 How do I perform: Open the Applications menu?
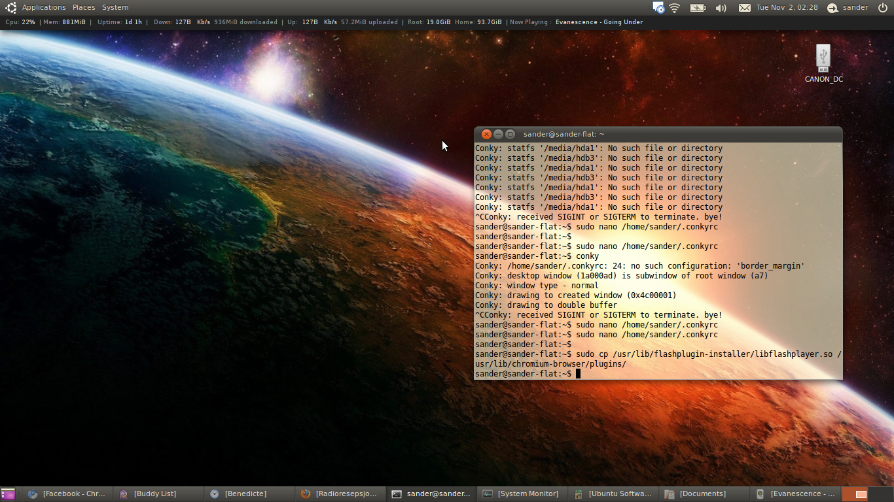[44, 8]
